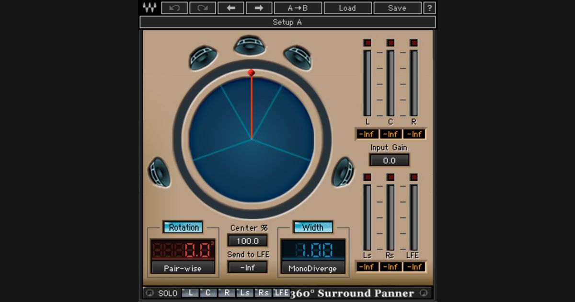This screenshot has width=575, height=302.
Task: Reset the Rs channel clip LED
Action: [391, 177]
